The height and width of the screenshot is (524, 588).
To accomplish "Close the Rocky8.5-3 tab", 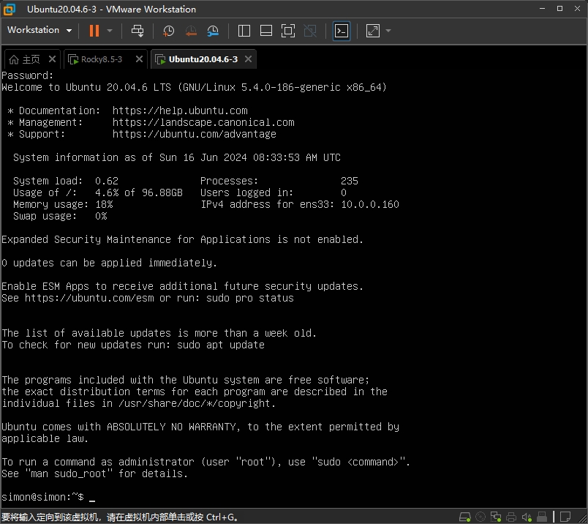I will click(x=139, y=59).
